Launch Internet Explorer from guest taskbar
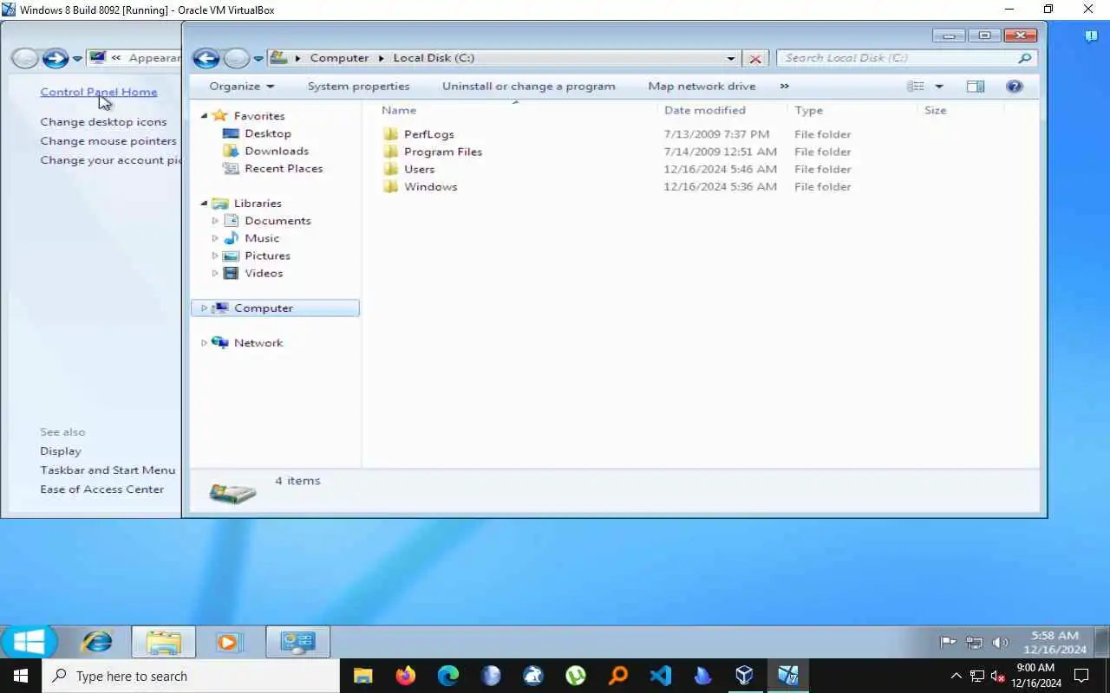The height and width of the screenshot is (693, 1110). point(98,642)
